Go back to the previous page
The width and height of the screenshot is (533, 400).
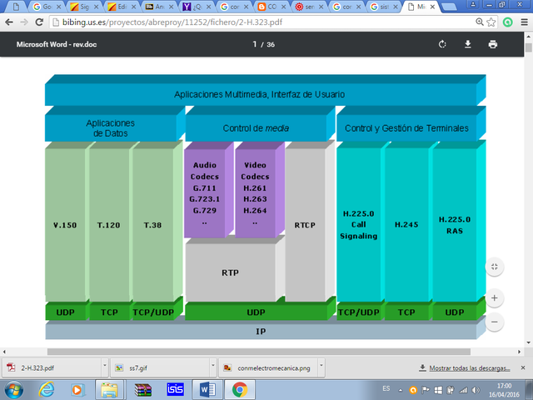[x=9, y=22]
